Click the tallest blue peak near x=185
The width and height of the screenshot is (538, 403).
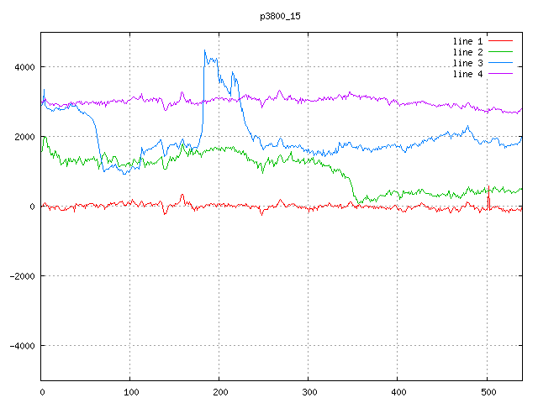[x=205, y=51]
